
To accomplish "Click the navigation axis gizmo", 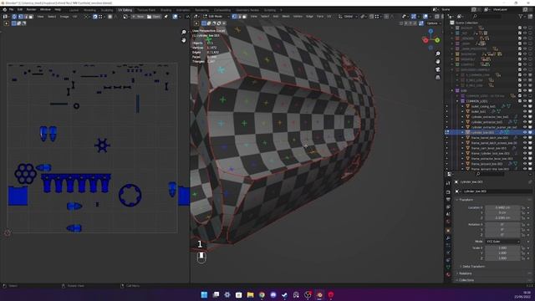I will (x=431, y=38).
